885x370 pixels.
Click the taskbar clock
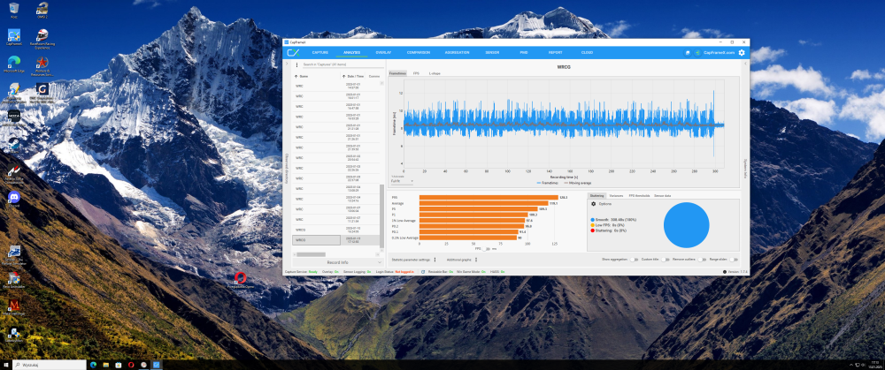point(875,365)
